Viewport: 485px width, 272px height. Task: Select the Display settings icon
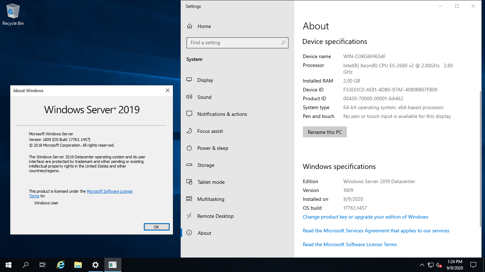click(190, 80)
